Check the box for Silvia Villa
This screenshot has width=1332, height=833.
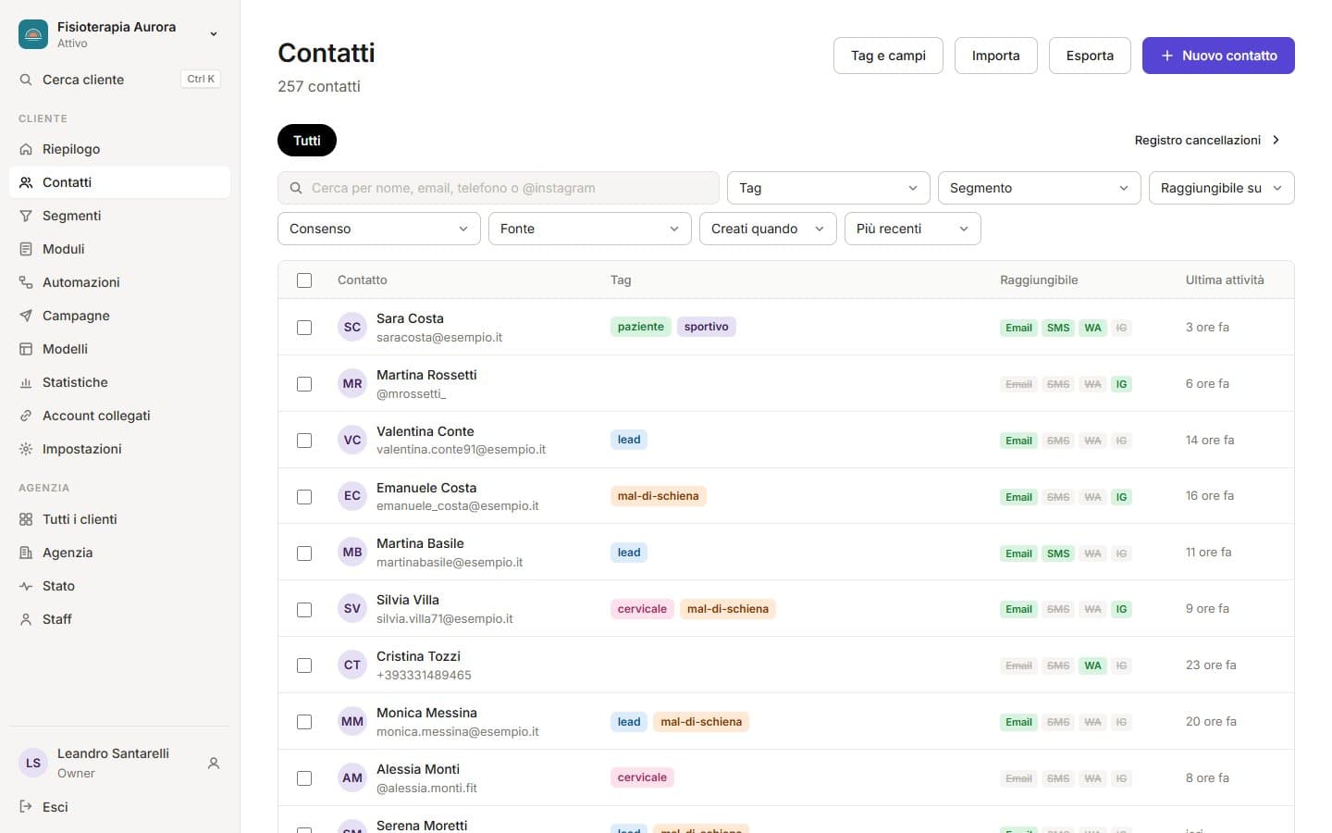pos(304,610)
